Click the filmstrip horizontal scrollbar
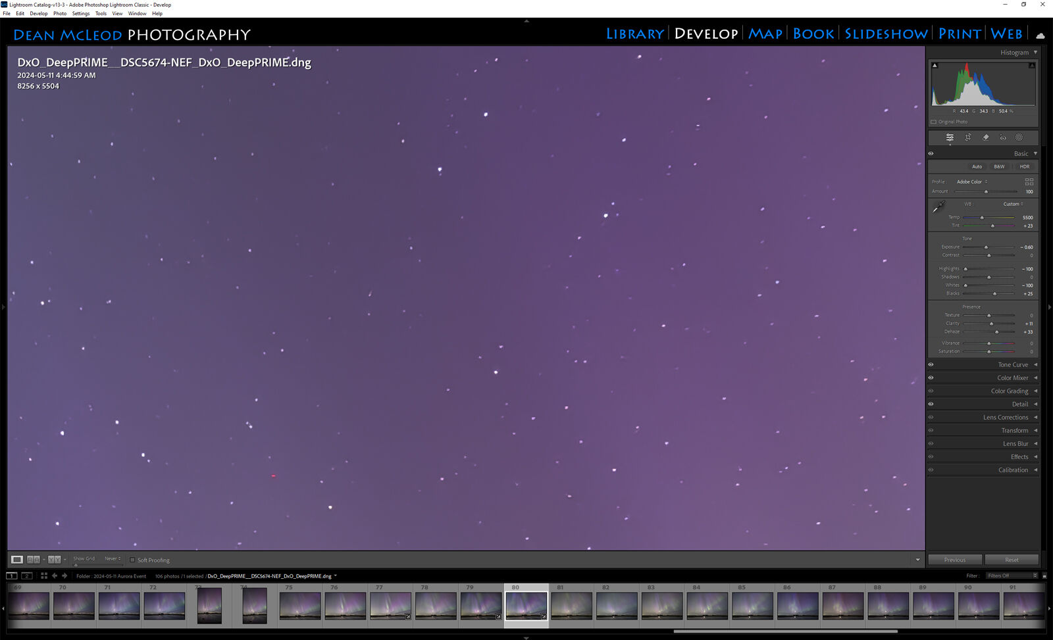Image resolution: width=1053 pixels, height=640 pixels. point(786,631)
